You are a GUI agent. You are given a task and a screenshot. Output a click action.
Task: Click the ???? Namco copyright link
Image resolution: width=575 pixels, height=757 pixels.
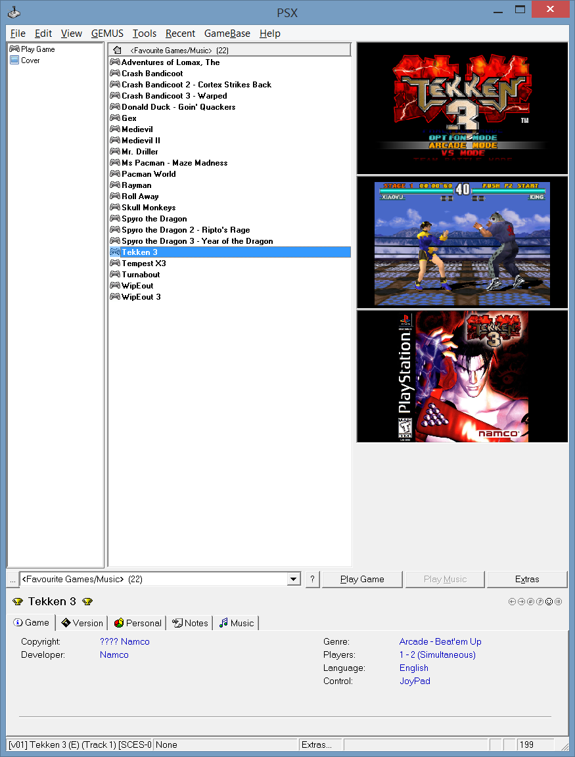pyautogui.click(x=125, y=641)
